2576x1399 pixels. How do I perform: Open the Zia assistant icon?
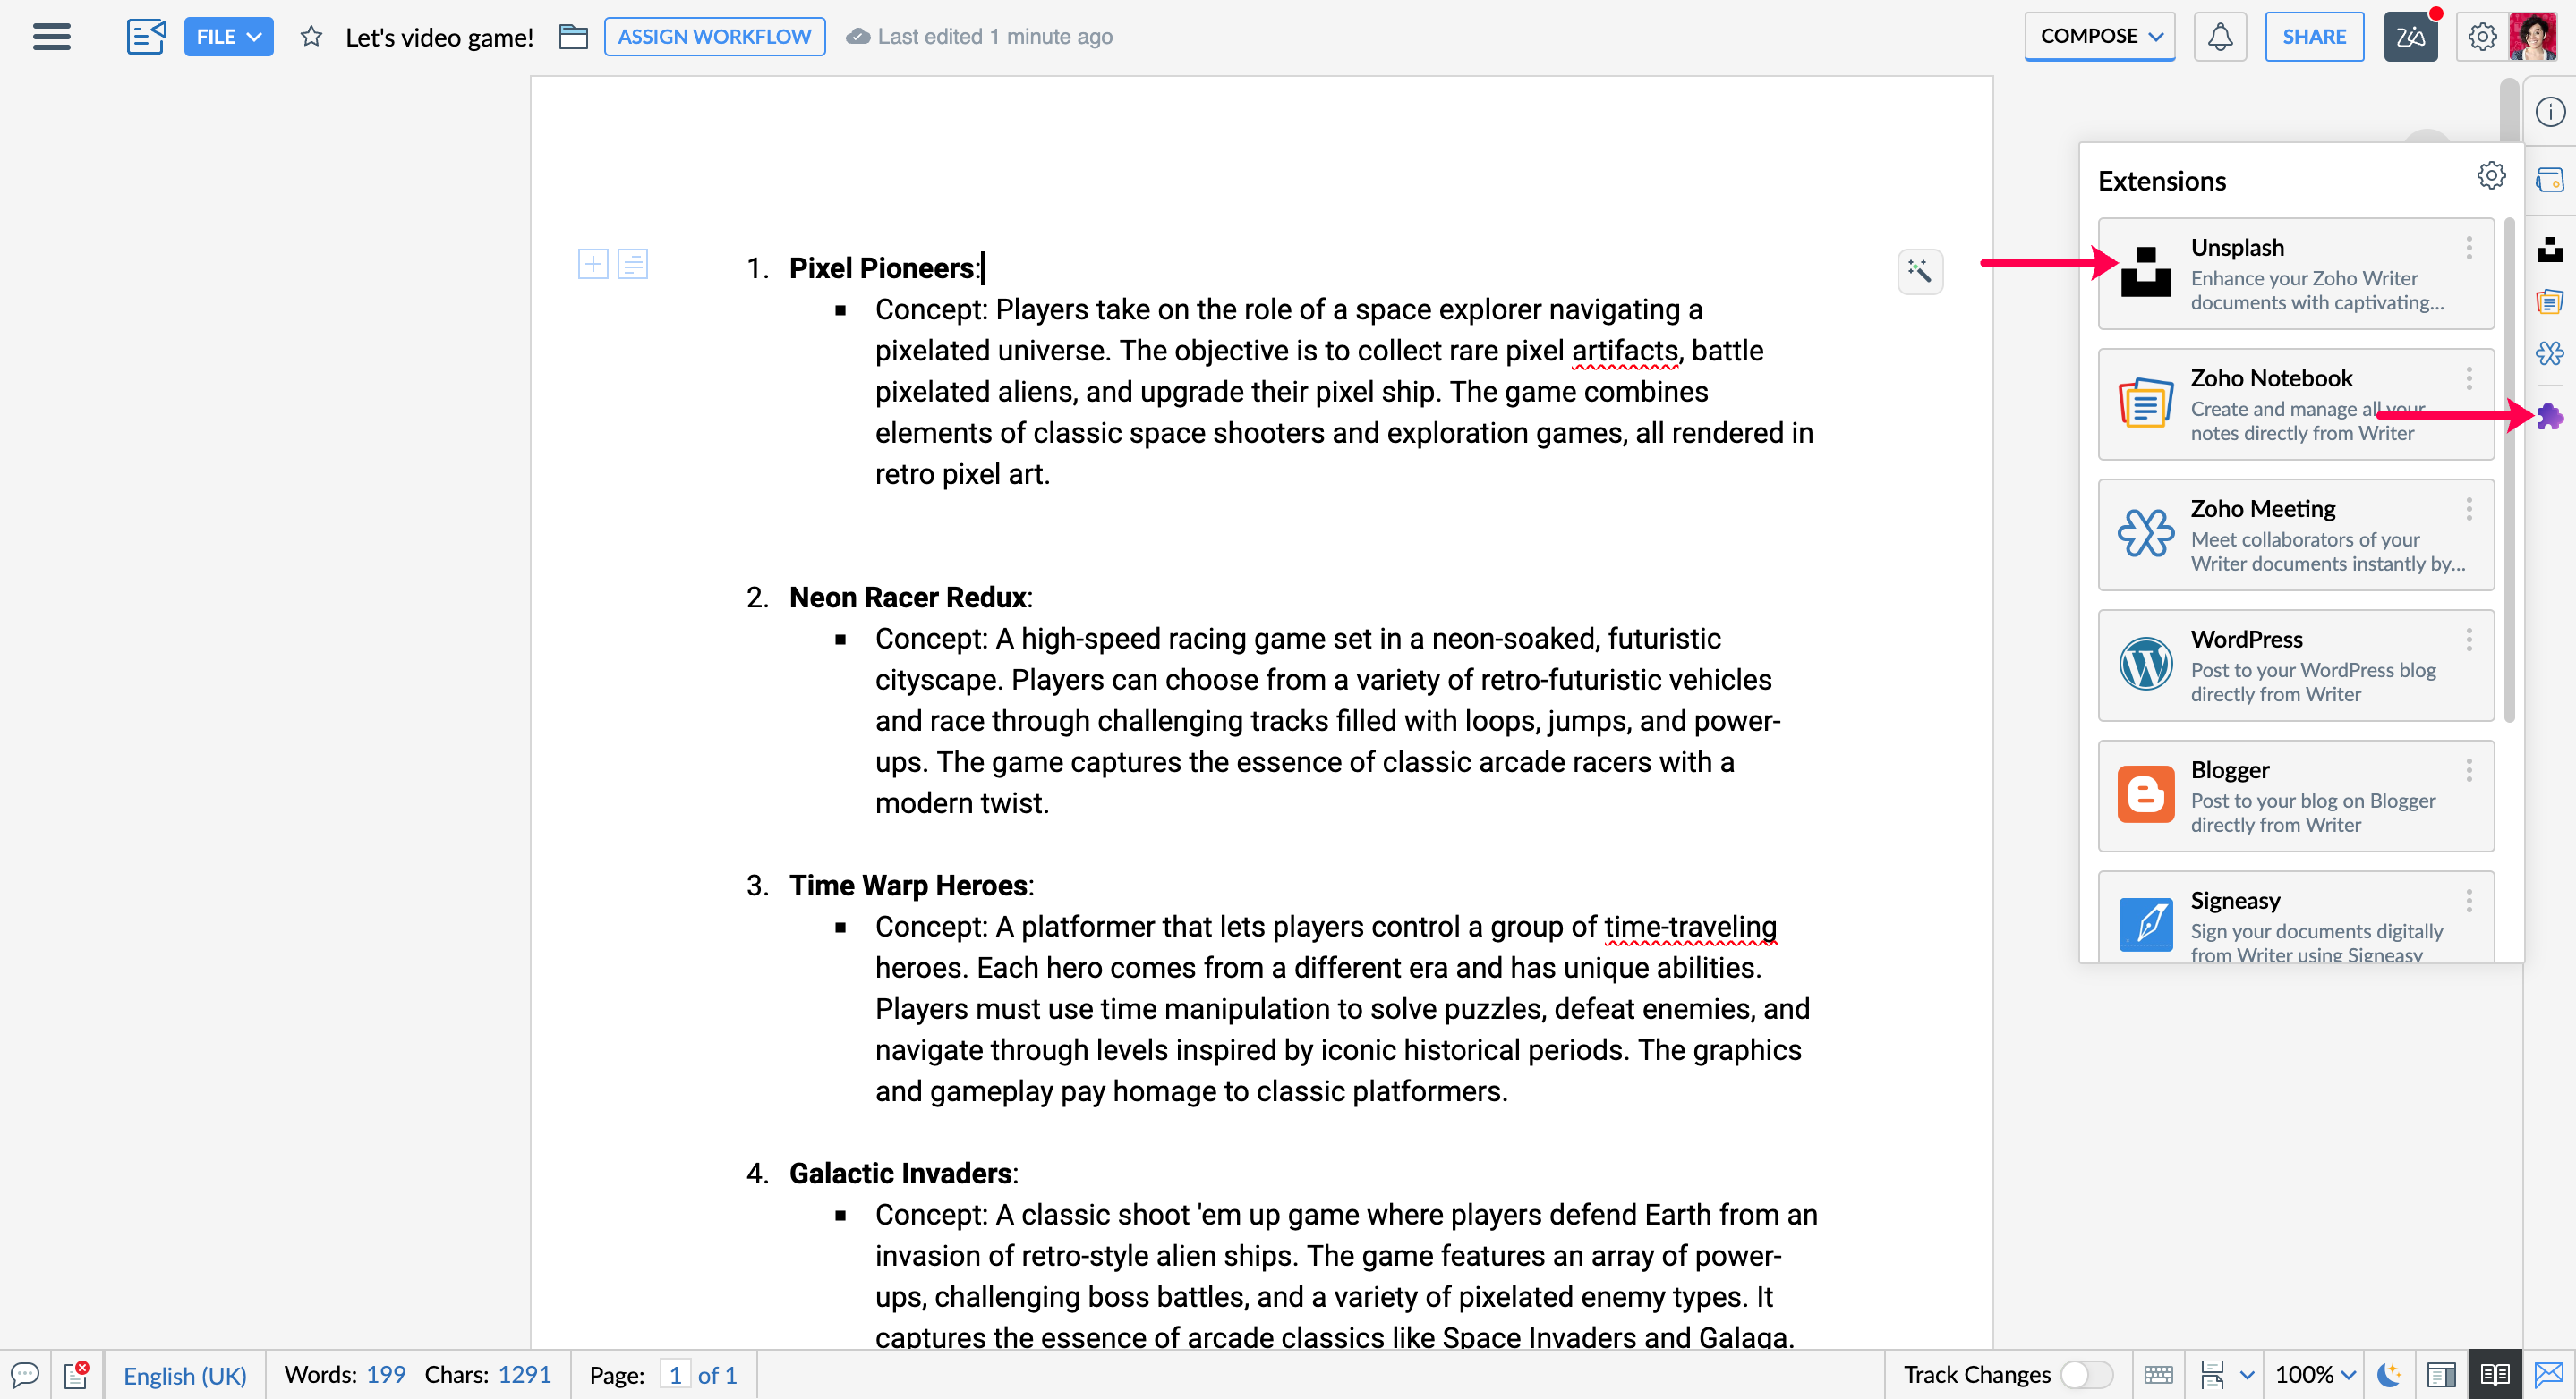point(2410,37)
